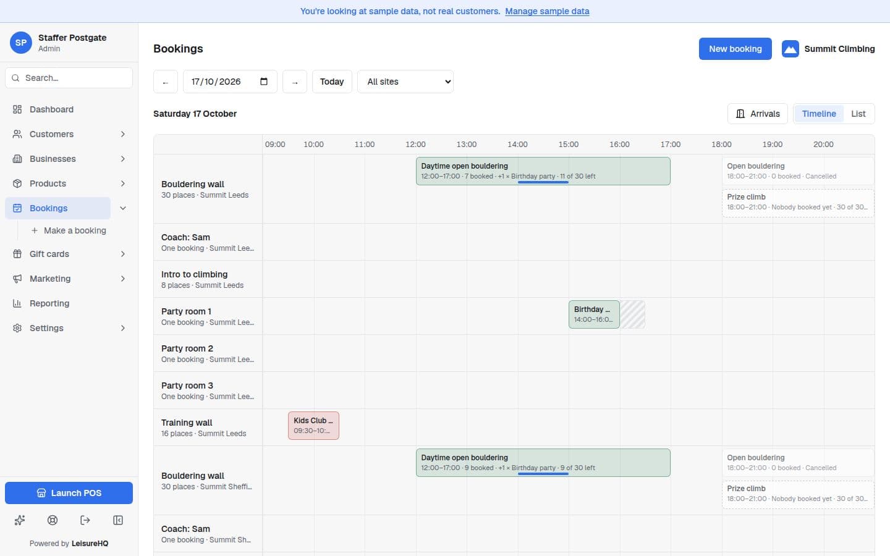890x556 pixels.
Task: Open the Arrivals view
Action: tap(758, 114)
